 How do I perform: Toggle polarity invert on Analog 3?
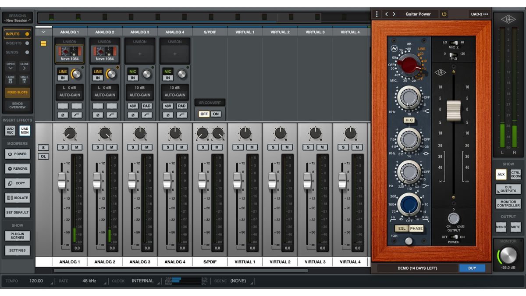(x=133, y=115)
